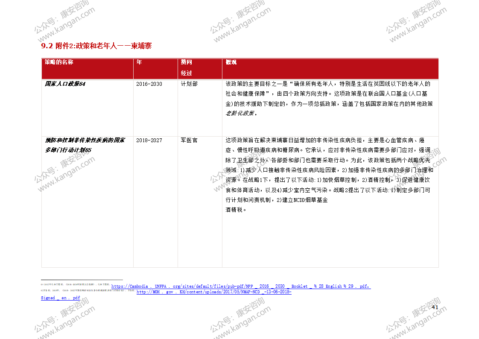Select the heading '9.2 附件2:政策和老年人——柬埔寨'
This screenshot has width=479, height=339.
[x=96, y=46]
